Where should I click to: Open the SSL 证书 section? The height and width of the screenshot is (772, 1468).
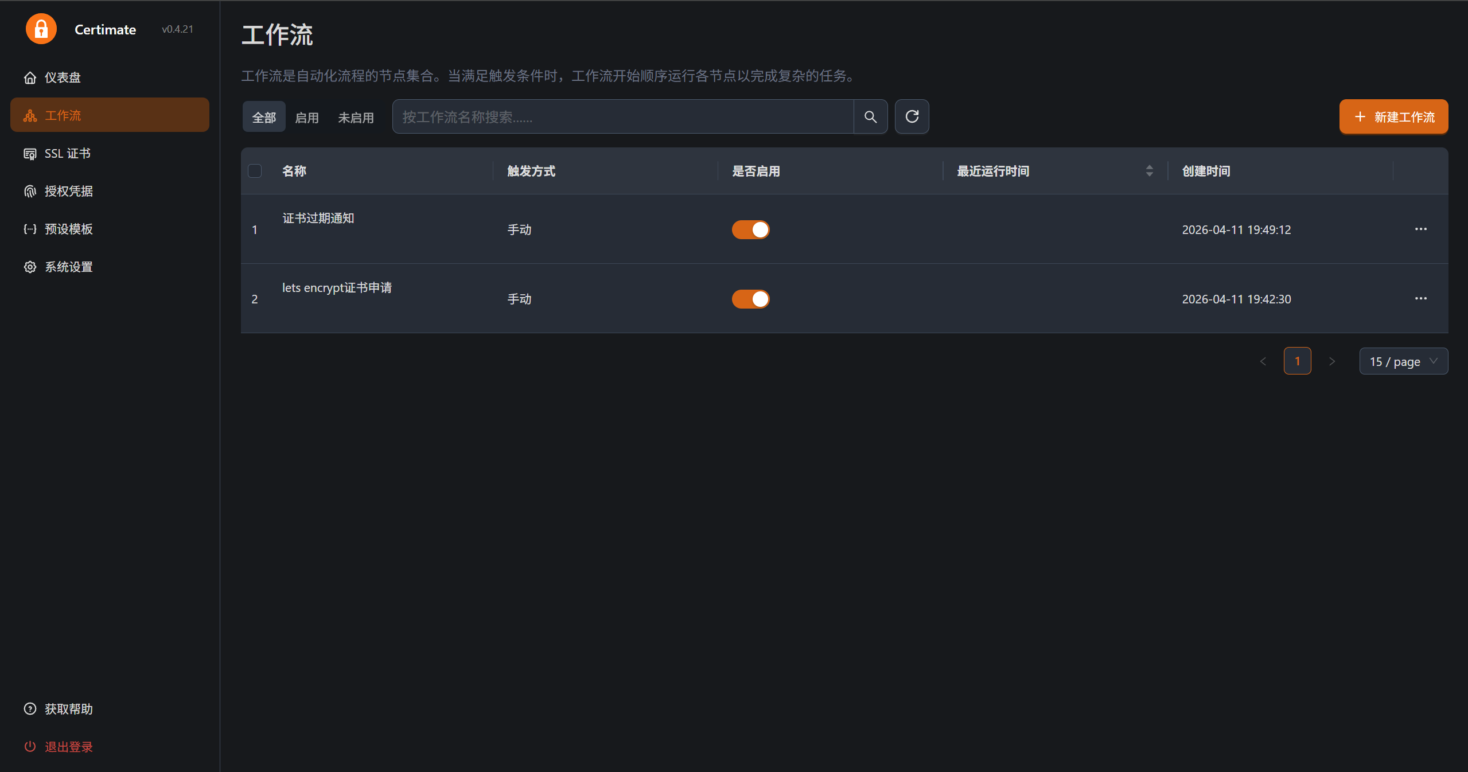(x=67, y=153)
